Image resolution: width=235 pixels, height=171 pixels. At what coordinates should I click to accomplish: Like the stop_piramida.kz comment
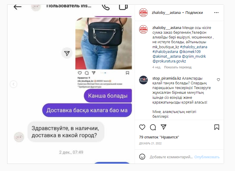[x=218, y=80]
